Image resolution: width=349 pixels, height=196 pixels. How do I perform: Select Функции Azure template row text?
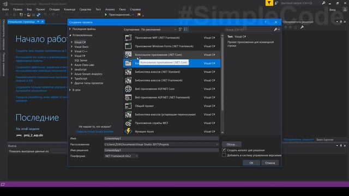[x=144, y=132]
